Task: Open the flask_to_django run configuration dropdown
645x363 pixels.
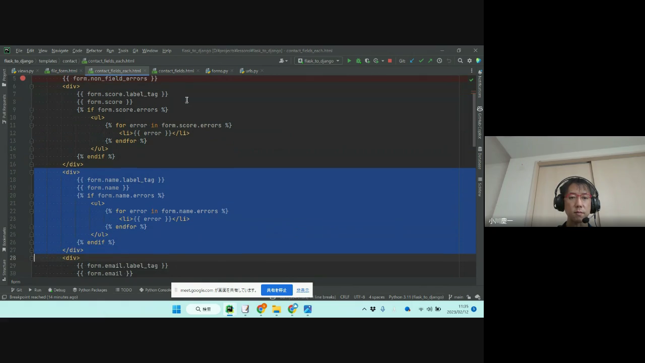Action: (x=319, y=61)
